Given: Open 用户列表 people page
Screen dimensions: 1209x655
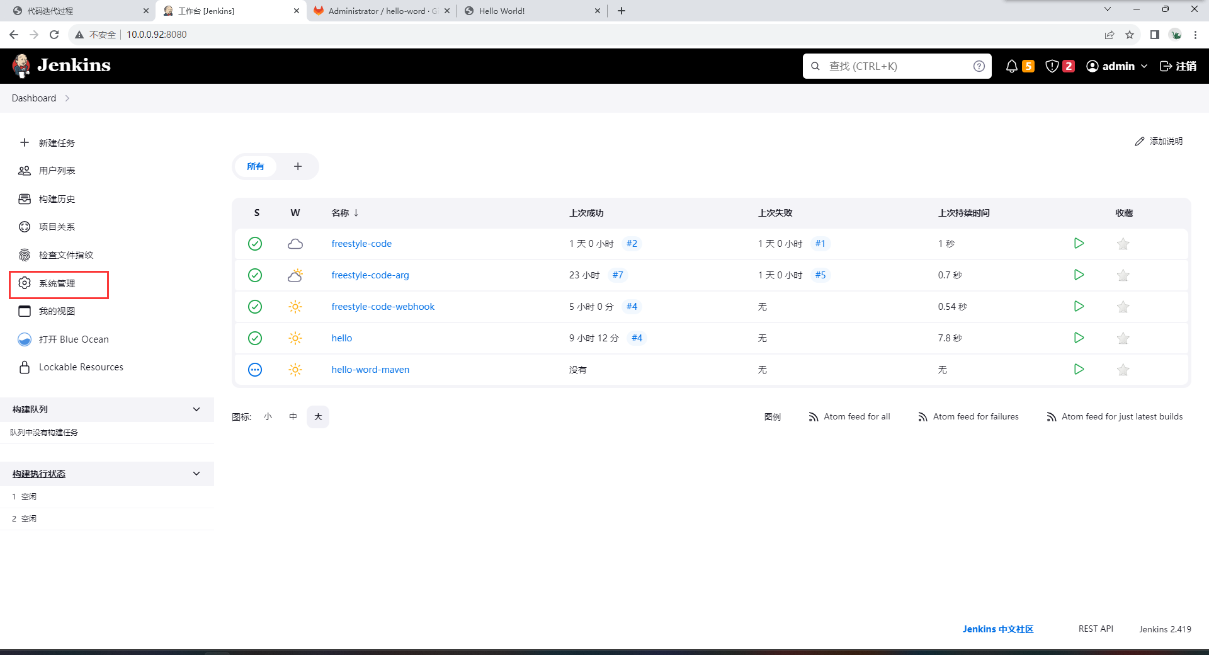Looking at the screenshot, I should pyautogui.click(x=47, y=171).
